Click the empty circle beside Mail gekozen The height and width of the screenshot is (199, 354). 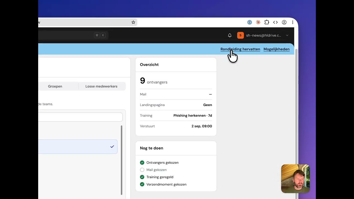tap(142, 170)
